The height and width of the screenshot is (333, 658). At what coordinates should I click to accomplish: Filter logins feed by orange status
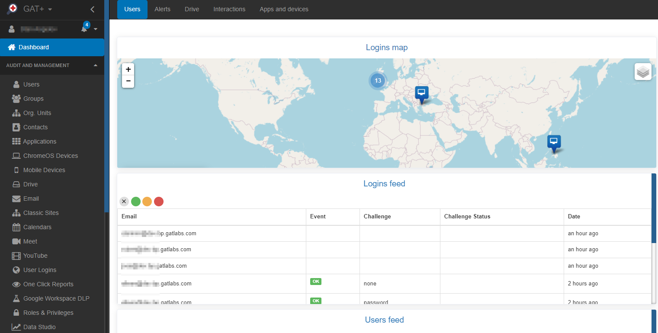coord(147,201)
